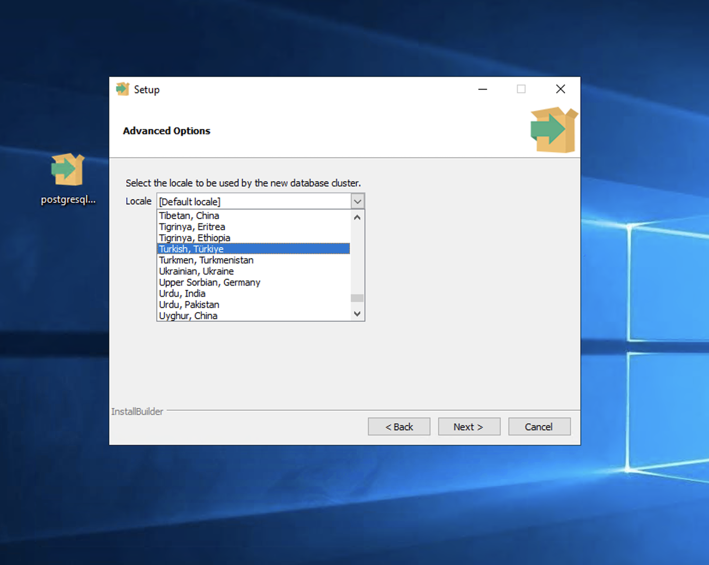The height and width of the screenshot is (565, 709).
Task: Choose Tigrinya, Eritrea from list
Action: point(192,227)
